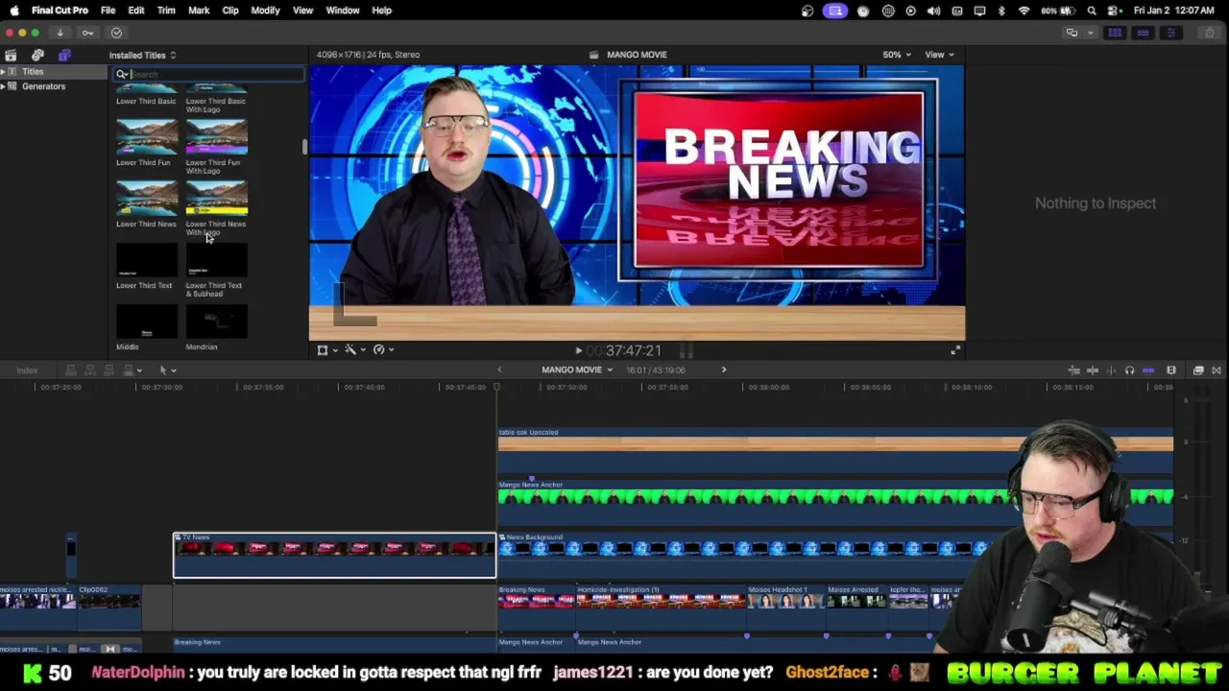1229x691 pixels.
Task: Toggle solo headphones icon in timeline
Action: point(1129,370)
